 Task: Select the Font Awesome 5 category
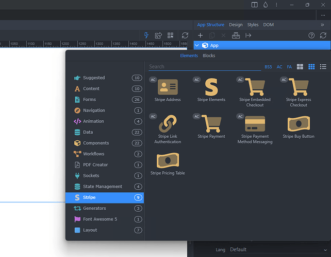105,219
